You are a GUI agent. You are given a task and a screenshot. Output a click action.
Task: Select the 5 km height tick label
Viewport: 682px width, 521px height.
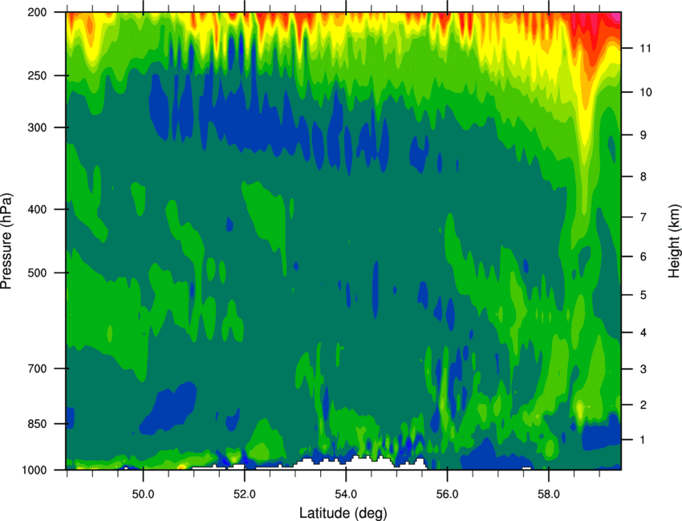[643, 295]
